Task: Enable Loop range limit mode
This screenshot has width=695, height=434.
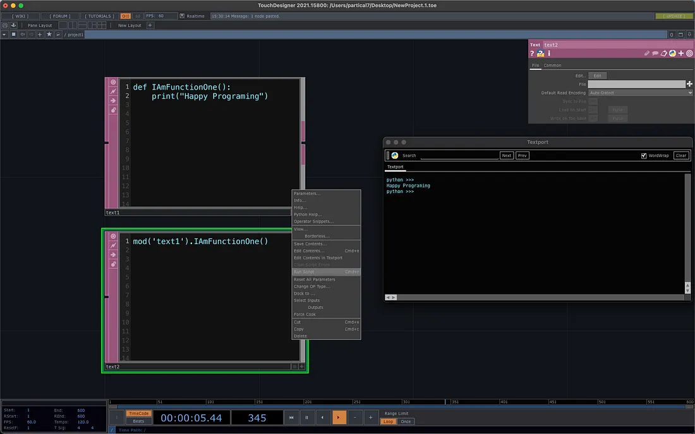Action: [x=388, y=421]
